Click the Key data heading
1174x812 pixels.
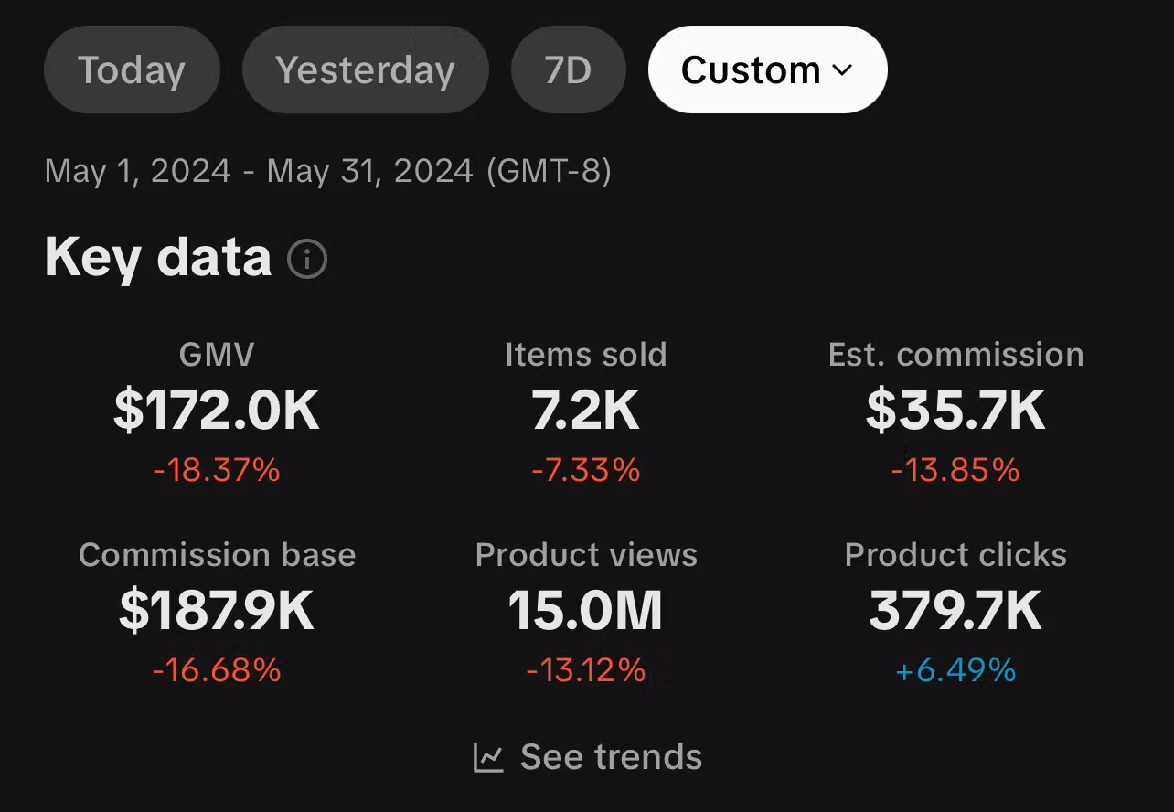coord(158,258)
